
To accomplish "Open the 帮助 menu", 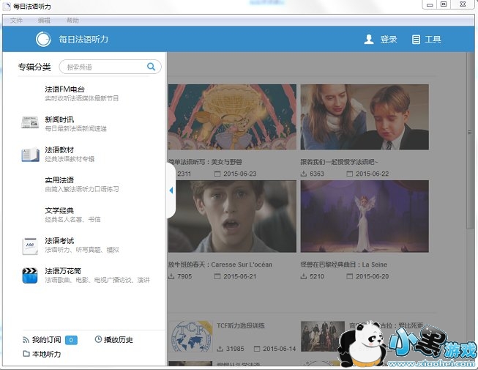I will click(x=72, y=21).
